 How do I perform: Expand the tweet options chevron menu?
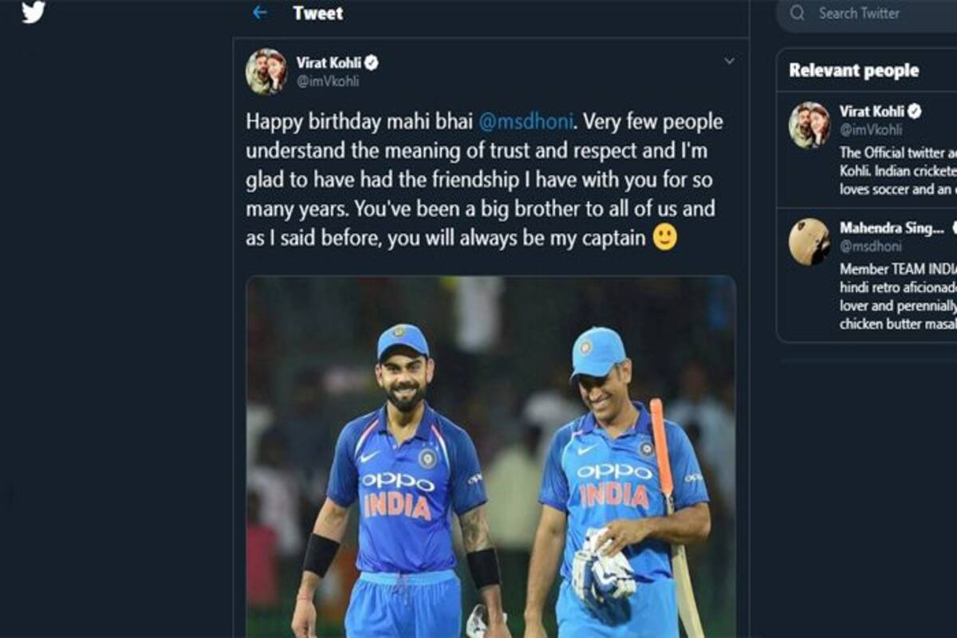(x=729, y=61)
